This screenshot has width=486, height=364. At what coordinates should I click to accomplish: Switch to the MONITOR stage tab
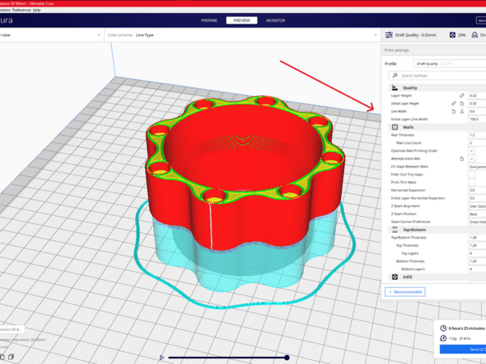(279, 19)
